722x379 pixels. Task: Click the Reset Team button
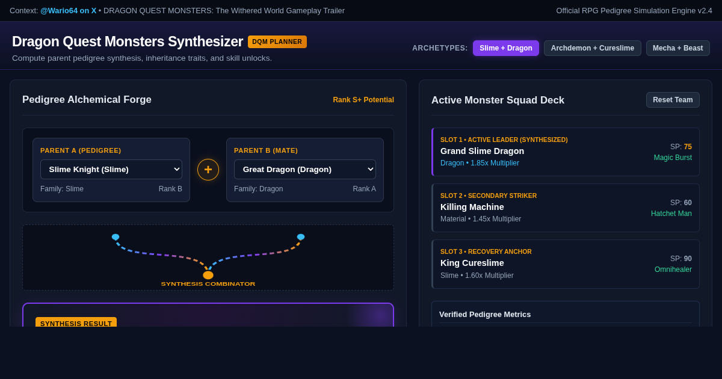click(673, 100)
